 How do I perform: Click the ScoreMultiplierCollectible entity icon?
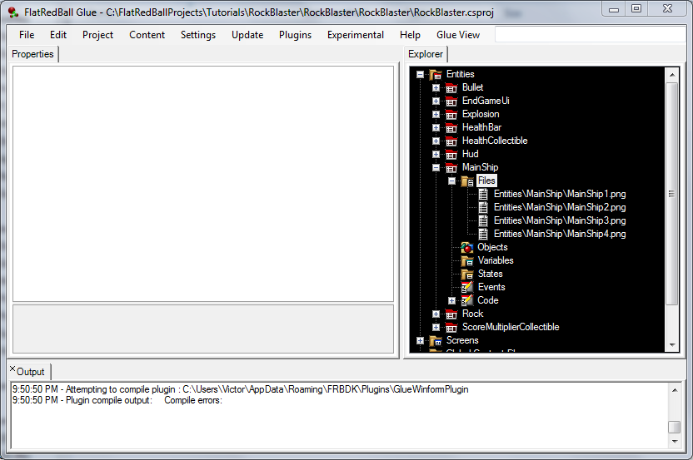tap(451, 328)
